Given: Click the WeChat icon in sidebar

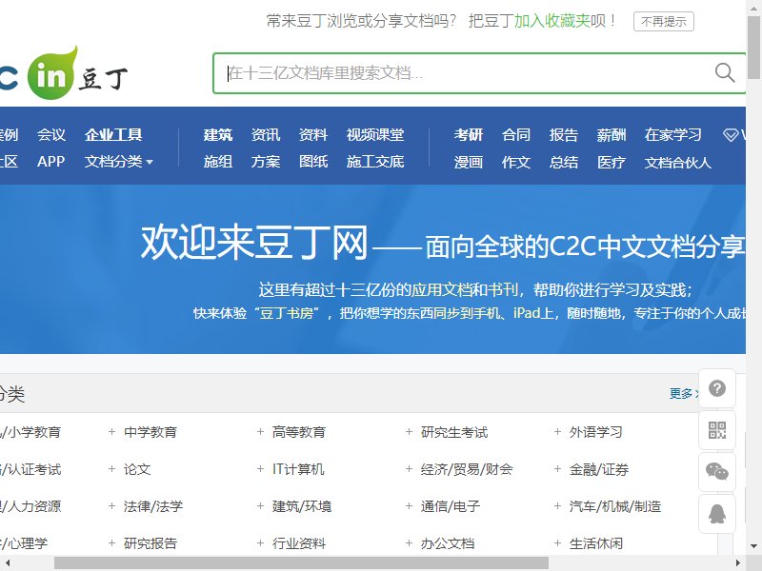Looking at the screenshot, I should pyautogui.click(x=717, y=471).
